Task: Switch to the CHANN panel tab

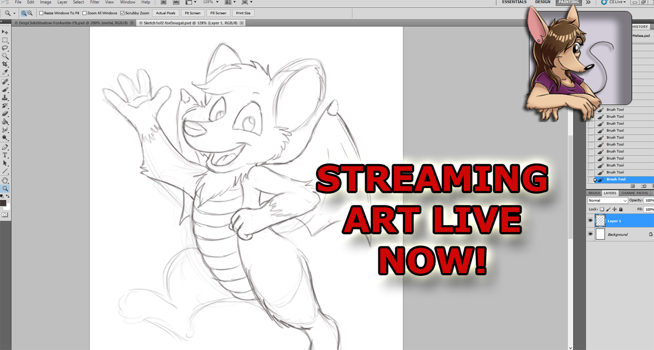Action: 626,193
